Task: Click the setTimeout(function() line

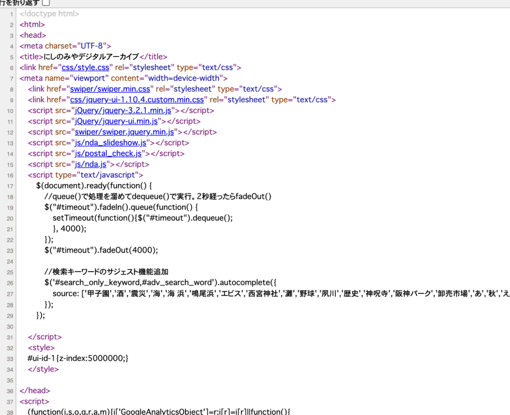Action: point(143,218)
